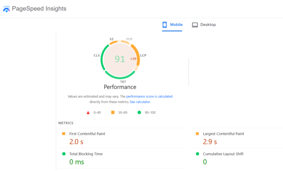
Task: Click the 2.9 s value
Action: (x=210, y=142)
